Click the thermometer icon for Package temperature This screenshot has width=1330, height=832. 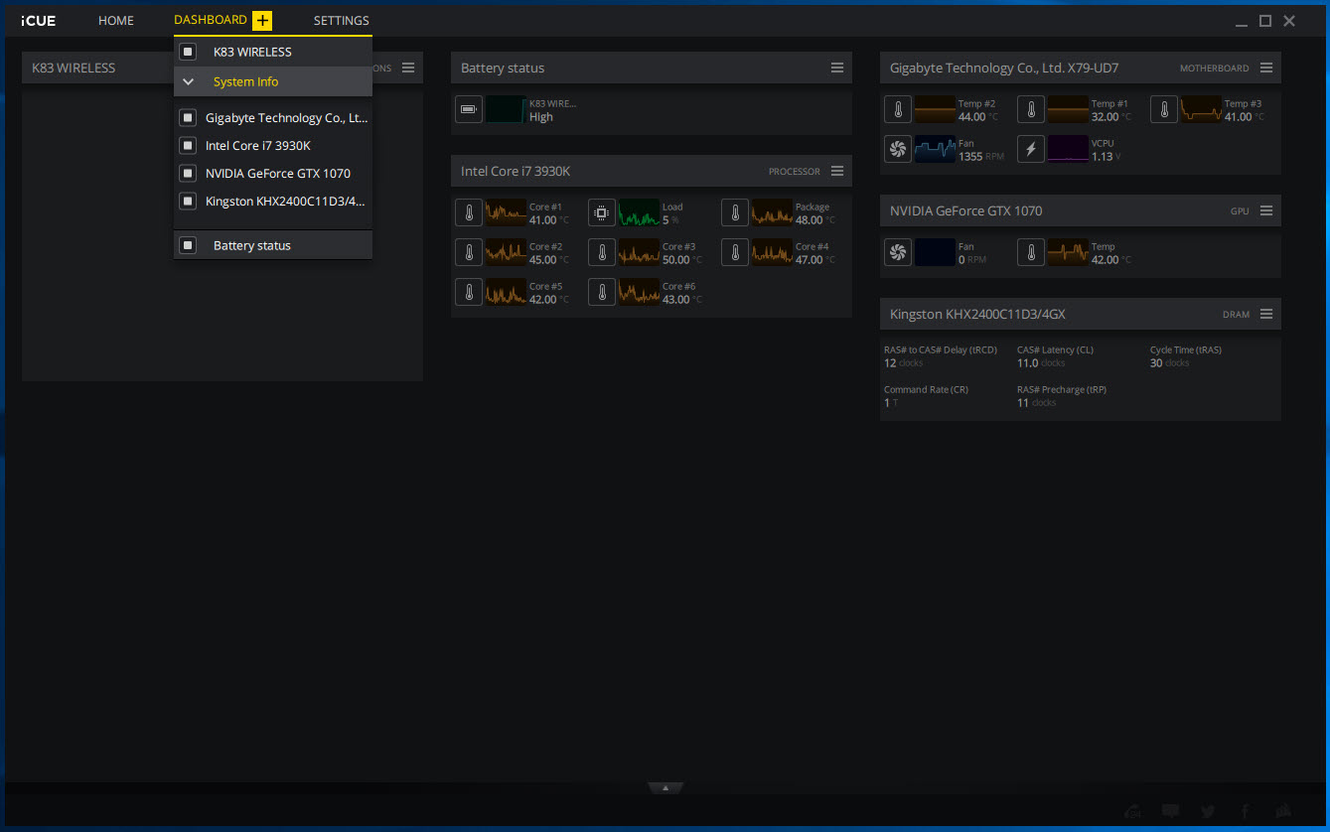[x=735, y=212]
